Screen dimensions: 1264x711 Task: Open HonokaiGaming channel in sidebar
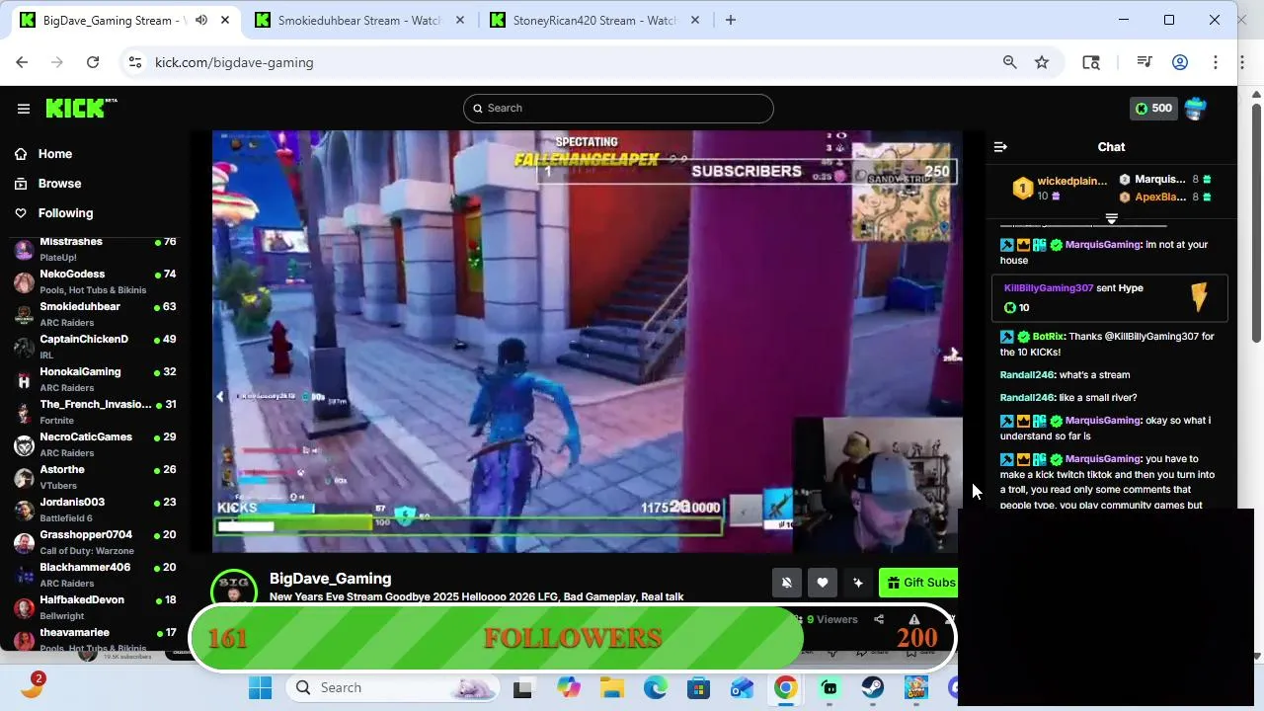click(x=95, y=379)
